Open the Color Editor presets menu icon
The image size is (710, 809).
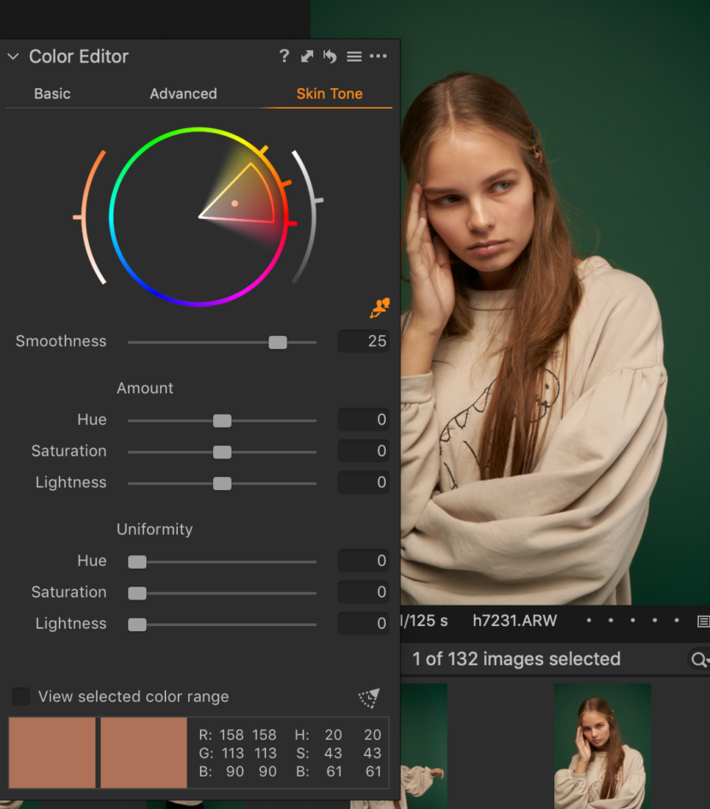354,56
